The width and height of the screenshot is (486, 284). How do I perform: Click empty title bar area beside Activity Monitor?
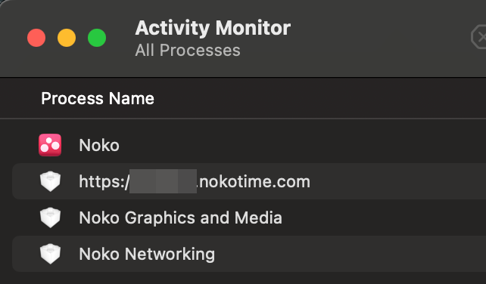click(379, 37)
